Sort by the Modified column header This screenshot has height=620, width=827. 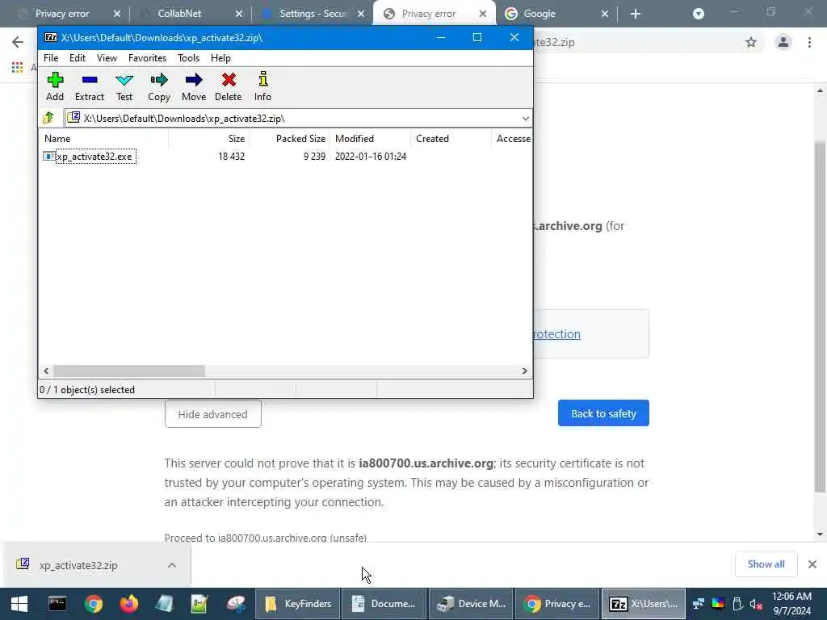pos(370,139)
